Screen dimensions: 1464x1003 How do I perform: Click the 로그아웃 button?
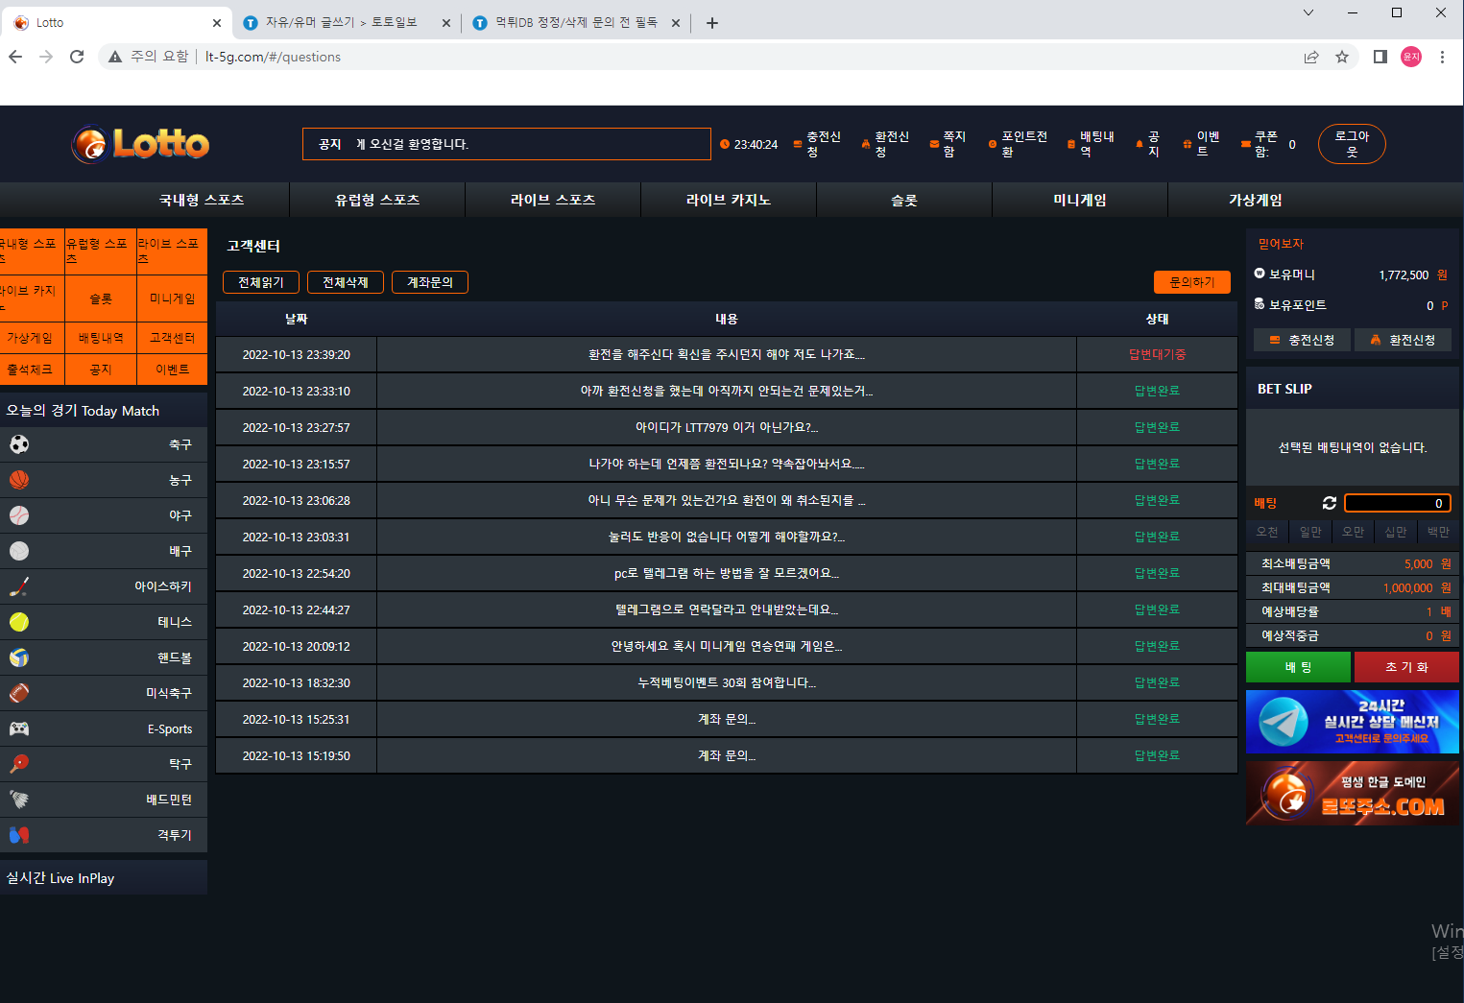[x=1351, y=144]
